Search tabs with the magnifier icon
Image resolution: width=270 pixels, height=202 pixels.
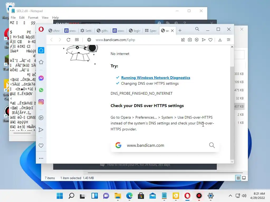[197, 29]
